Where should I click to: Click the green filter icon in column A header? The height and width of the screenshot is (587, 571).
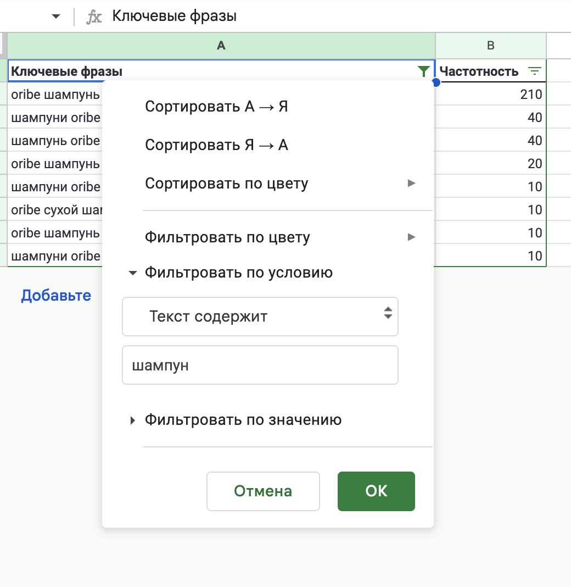click(x=423, y=71)
